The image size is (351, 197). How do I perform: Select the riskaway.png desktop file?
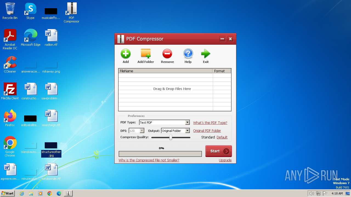[51, 67]
